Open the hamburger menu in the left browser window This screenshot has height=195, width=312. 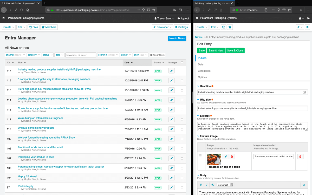click(x=187, y=10)
